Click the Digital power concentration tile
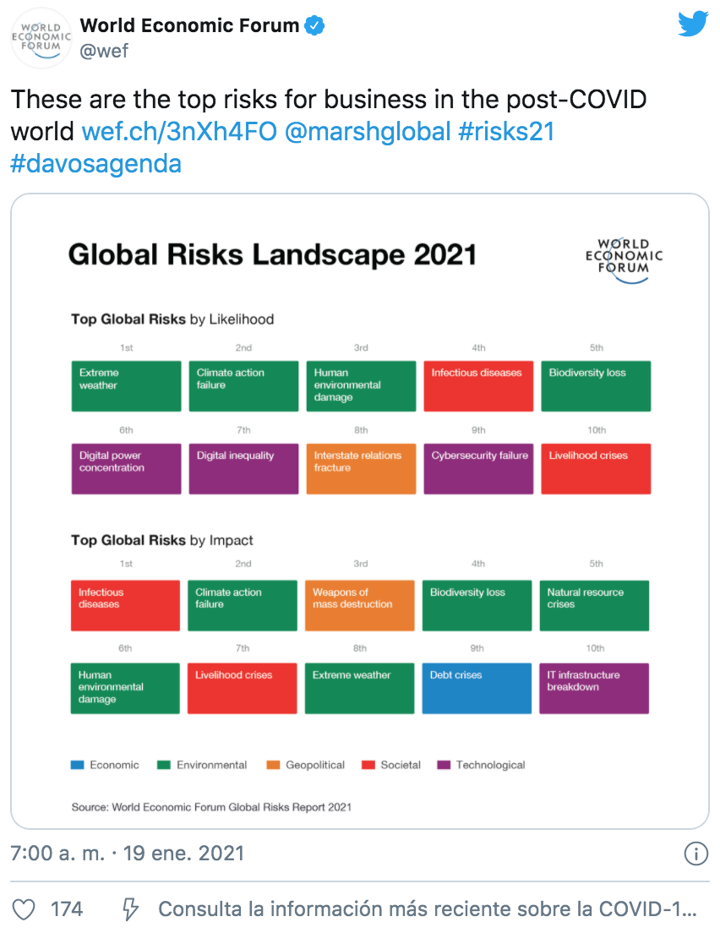Image resolution: width=720 pixels, height=933 pixels. pyautogui.click(x=126, y=469)
